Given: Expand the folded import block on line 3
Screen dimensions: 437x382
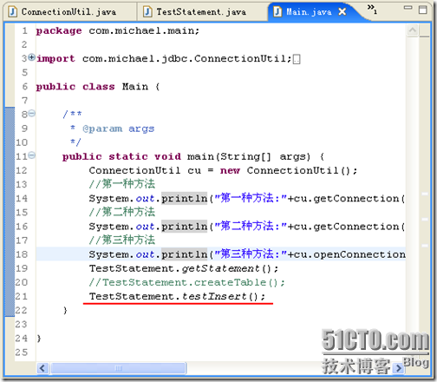Looking at the screenshot, I should point(32,57).
